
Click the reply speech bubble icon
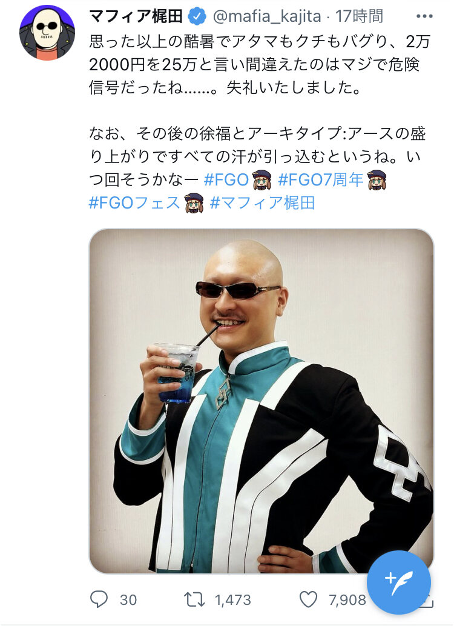pos(99,599)
